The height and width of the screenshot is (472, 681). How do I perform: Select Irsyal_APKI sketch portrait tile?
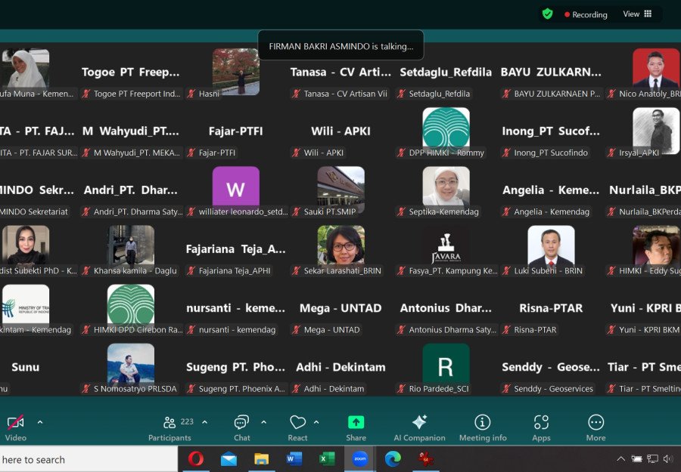(656, 130)
